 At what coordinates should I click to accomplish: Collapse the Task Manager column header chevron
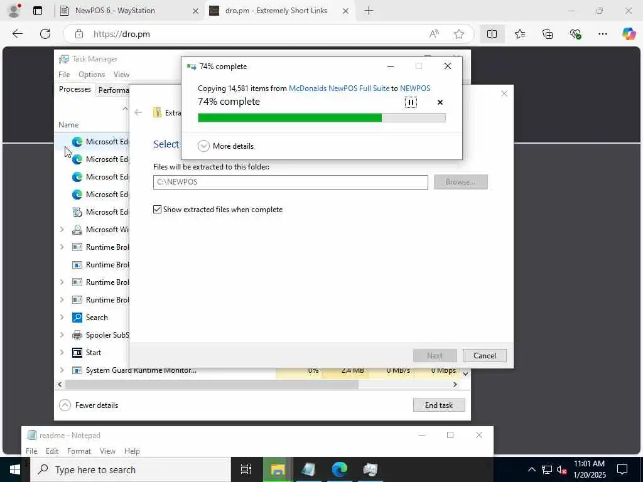[125, 109]
